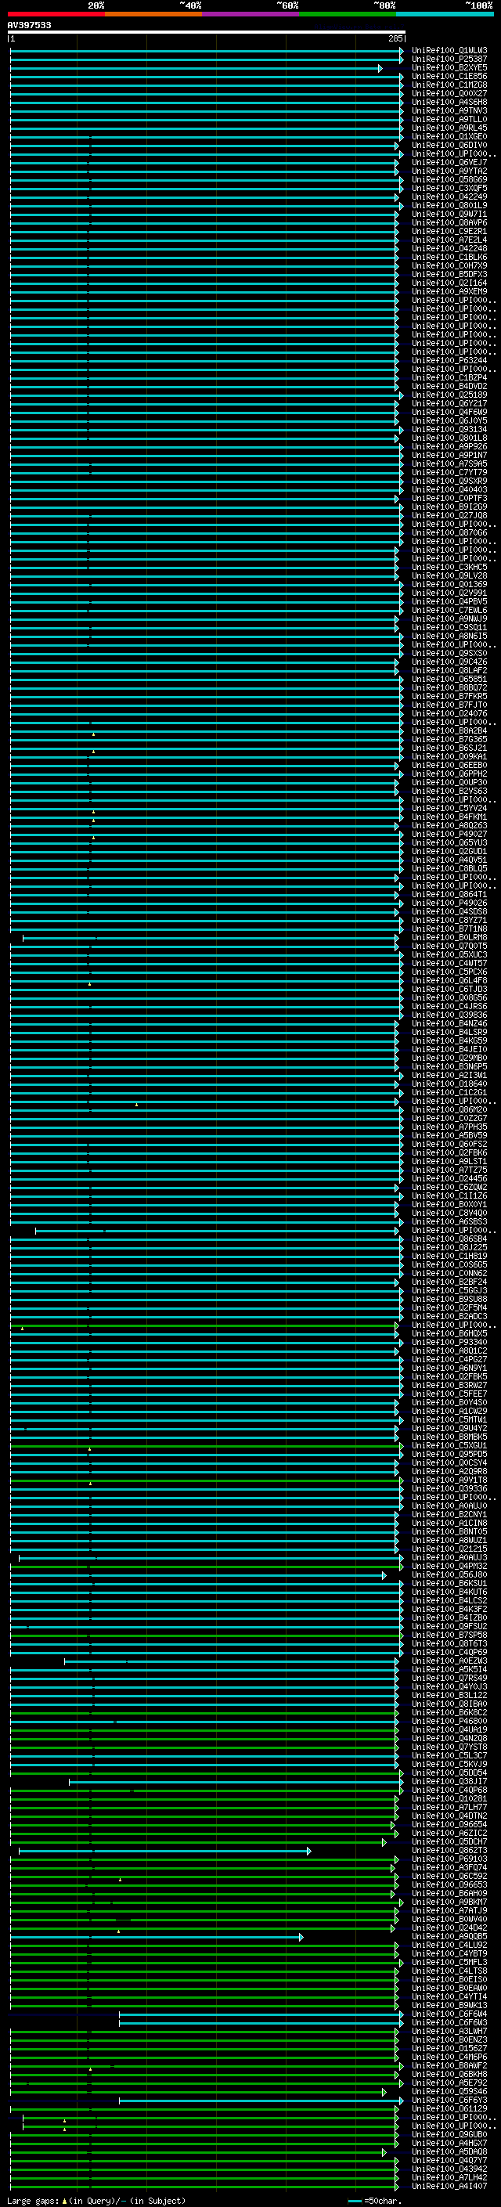The height and width of the screenshot is (2207, 501).
Task: Select hit label UniRef100_P49026
Action: point(449,902)
